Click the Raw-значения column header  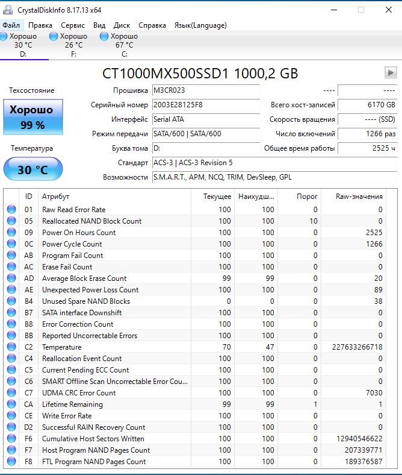[354, 197]
